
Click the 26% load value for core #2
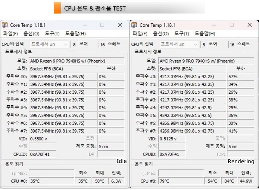pyautogui.click(x=241, y=92)
